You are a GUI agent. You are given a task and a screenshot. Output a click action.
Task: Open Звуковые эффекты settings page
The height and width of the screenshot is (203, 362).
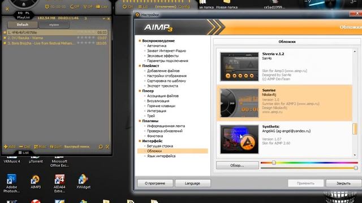162,56
